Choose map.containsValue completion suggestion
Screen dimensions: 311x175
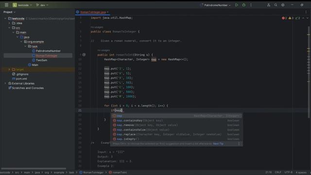click(x=176, y=130)
